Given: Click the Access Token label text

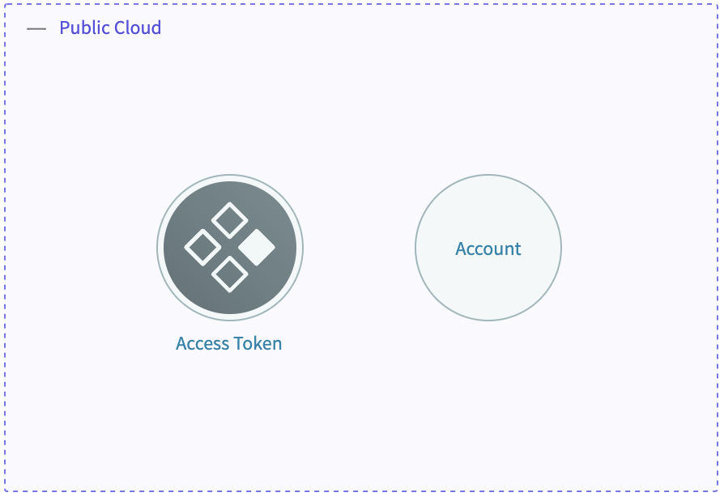Looking at the screenshot, I should click(229, 343).
